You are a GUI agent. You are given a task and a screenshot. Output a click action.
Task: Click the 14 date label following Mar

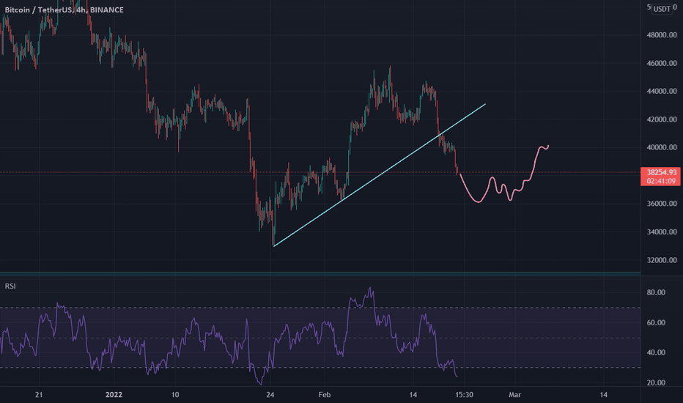(603, 395)
